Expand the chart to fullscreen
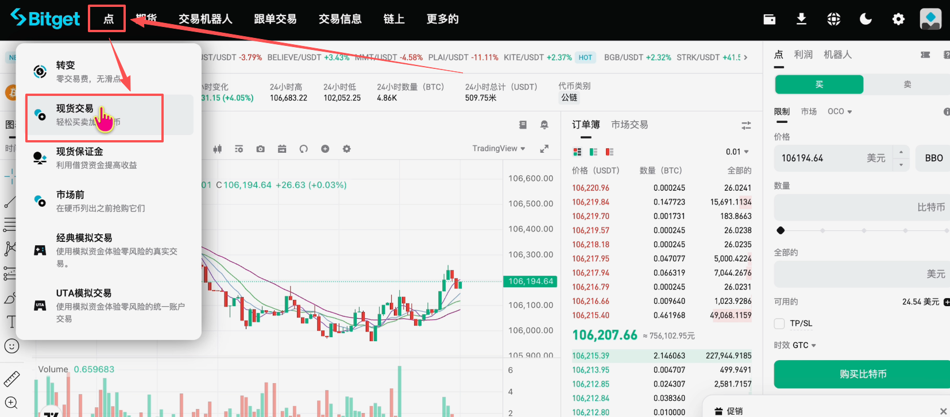The height and width of the screenshot is (417, 950). pos(544,149)
